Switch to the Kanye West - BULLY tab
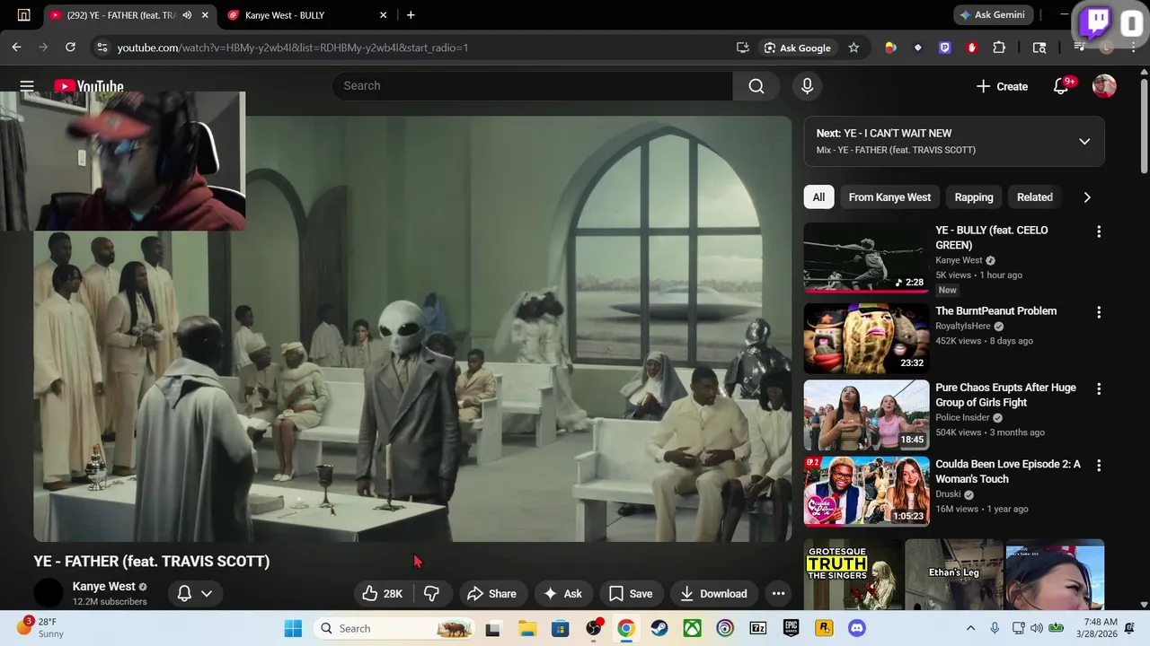This screenshot has height=646, width=1150. (305, 15)
